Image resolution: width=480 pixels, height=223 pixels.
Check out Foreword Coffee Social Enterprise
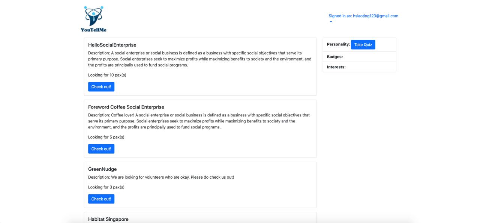(101, 149)
